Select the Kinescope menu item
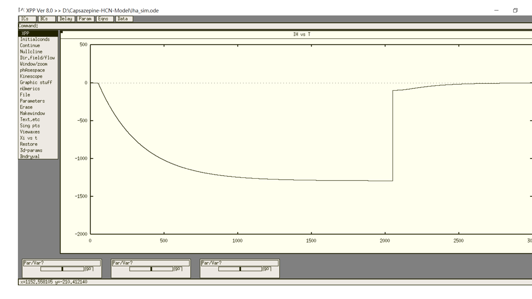532x299 pixels. point(38,76)
